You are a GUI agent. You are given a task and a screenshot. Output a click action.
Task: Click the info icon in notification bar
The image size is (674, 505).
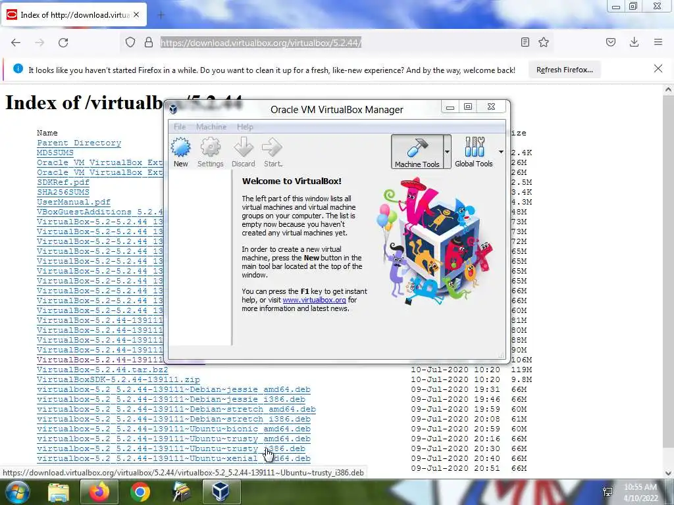pos(18,68)
